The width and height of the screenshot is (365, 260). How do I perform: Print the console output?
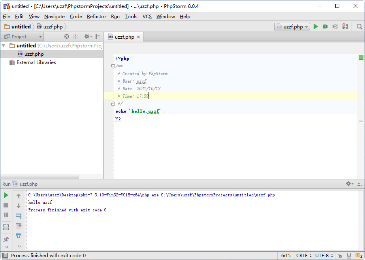click(x=19, y=236)
